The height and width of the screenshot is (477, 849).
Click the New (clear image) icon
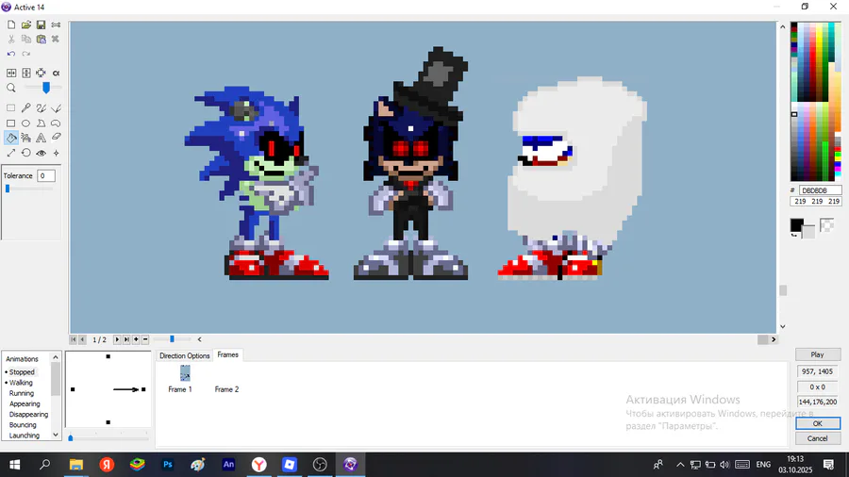click(x=11, y=25)
